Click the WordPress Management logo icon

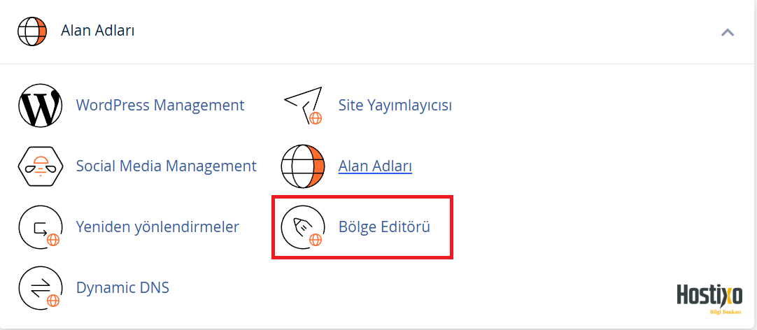point(40,106)
